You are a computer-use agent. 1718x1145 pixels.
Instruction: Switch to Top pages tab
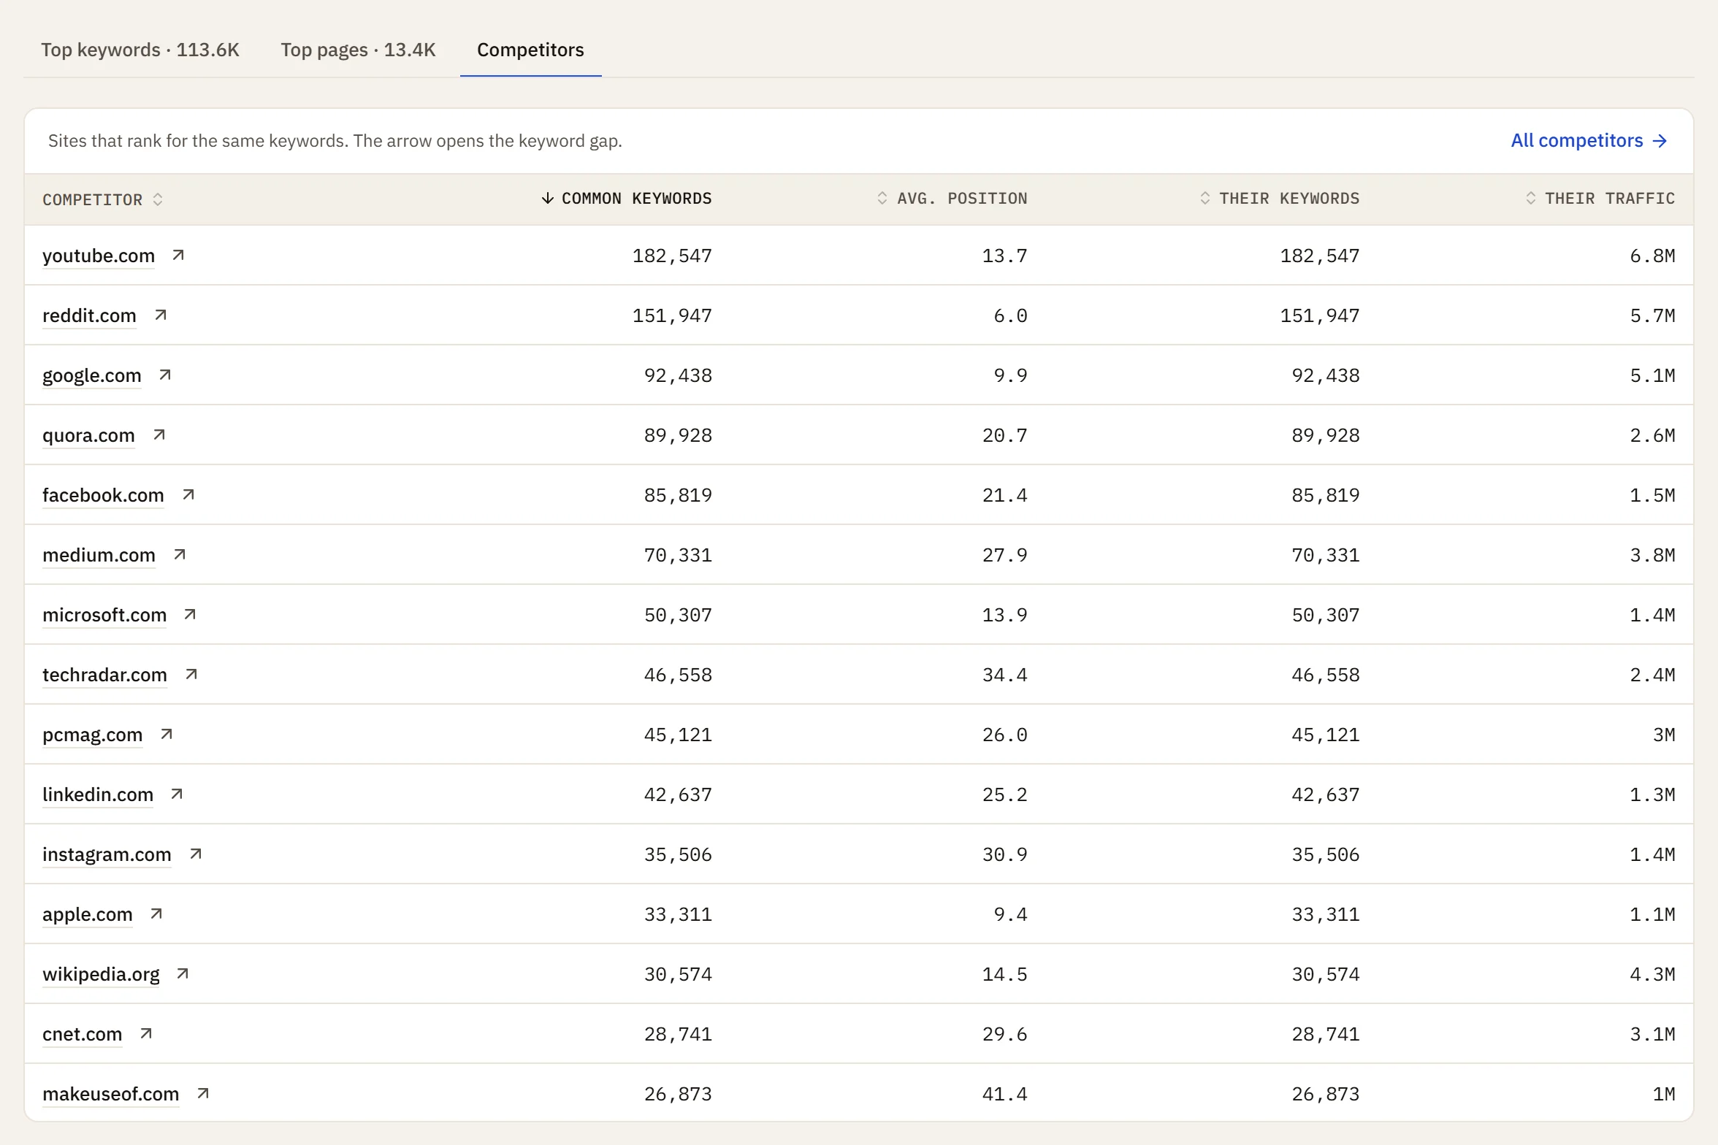[358, 50]
